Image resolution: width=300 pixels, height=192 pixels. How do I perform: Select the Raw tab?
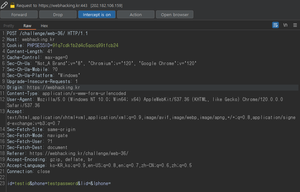27,26
